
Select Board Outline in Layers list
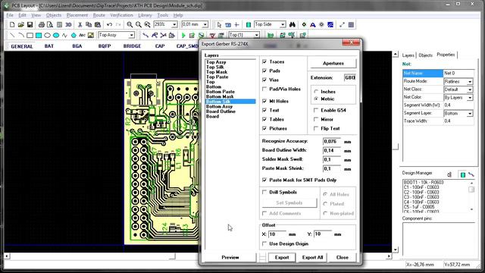pyautogui.click(x=221, y=111)
